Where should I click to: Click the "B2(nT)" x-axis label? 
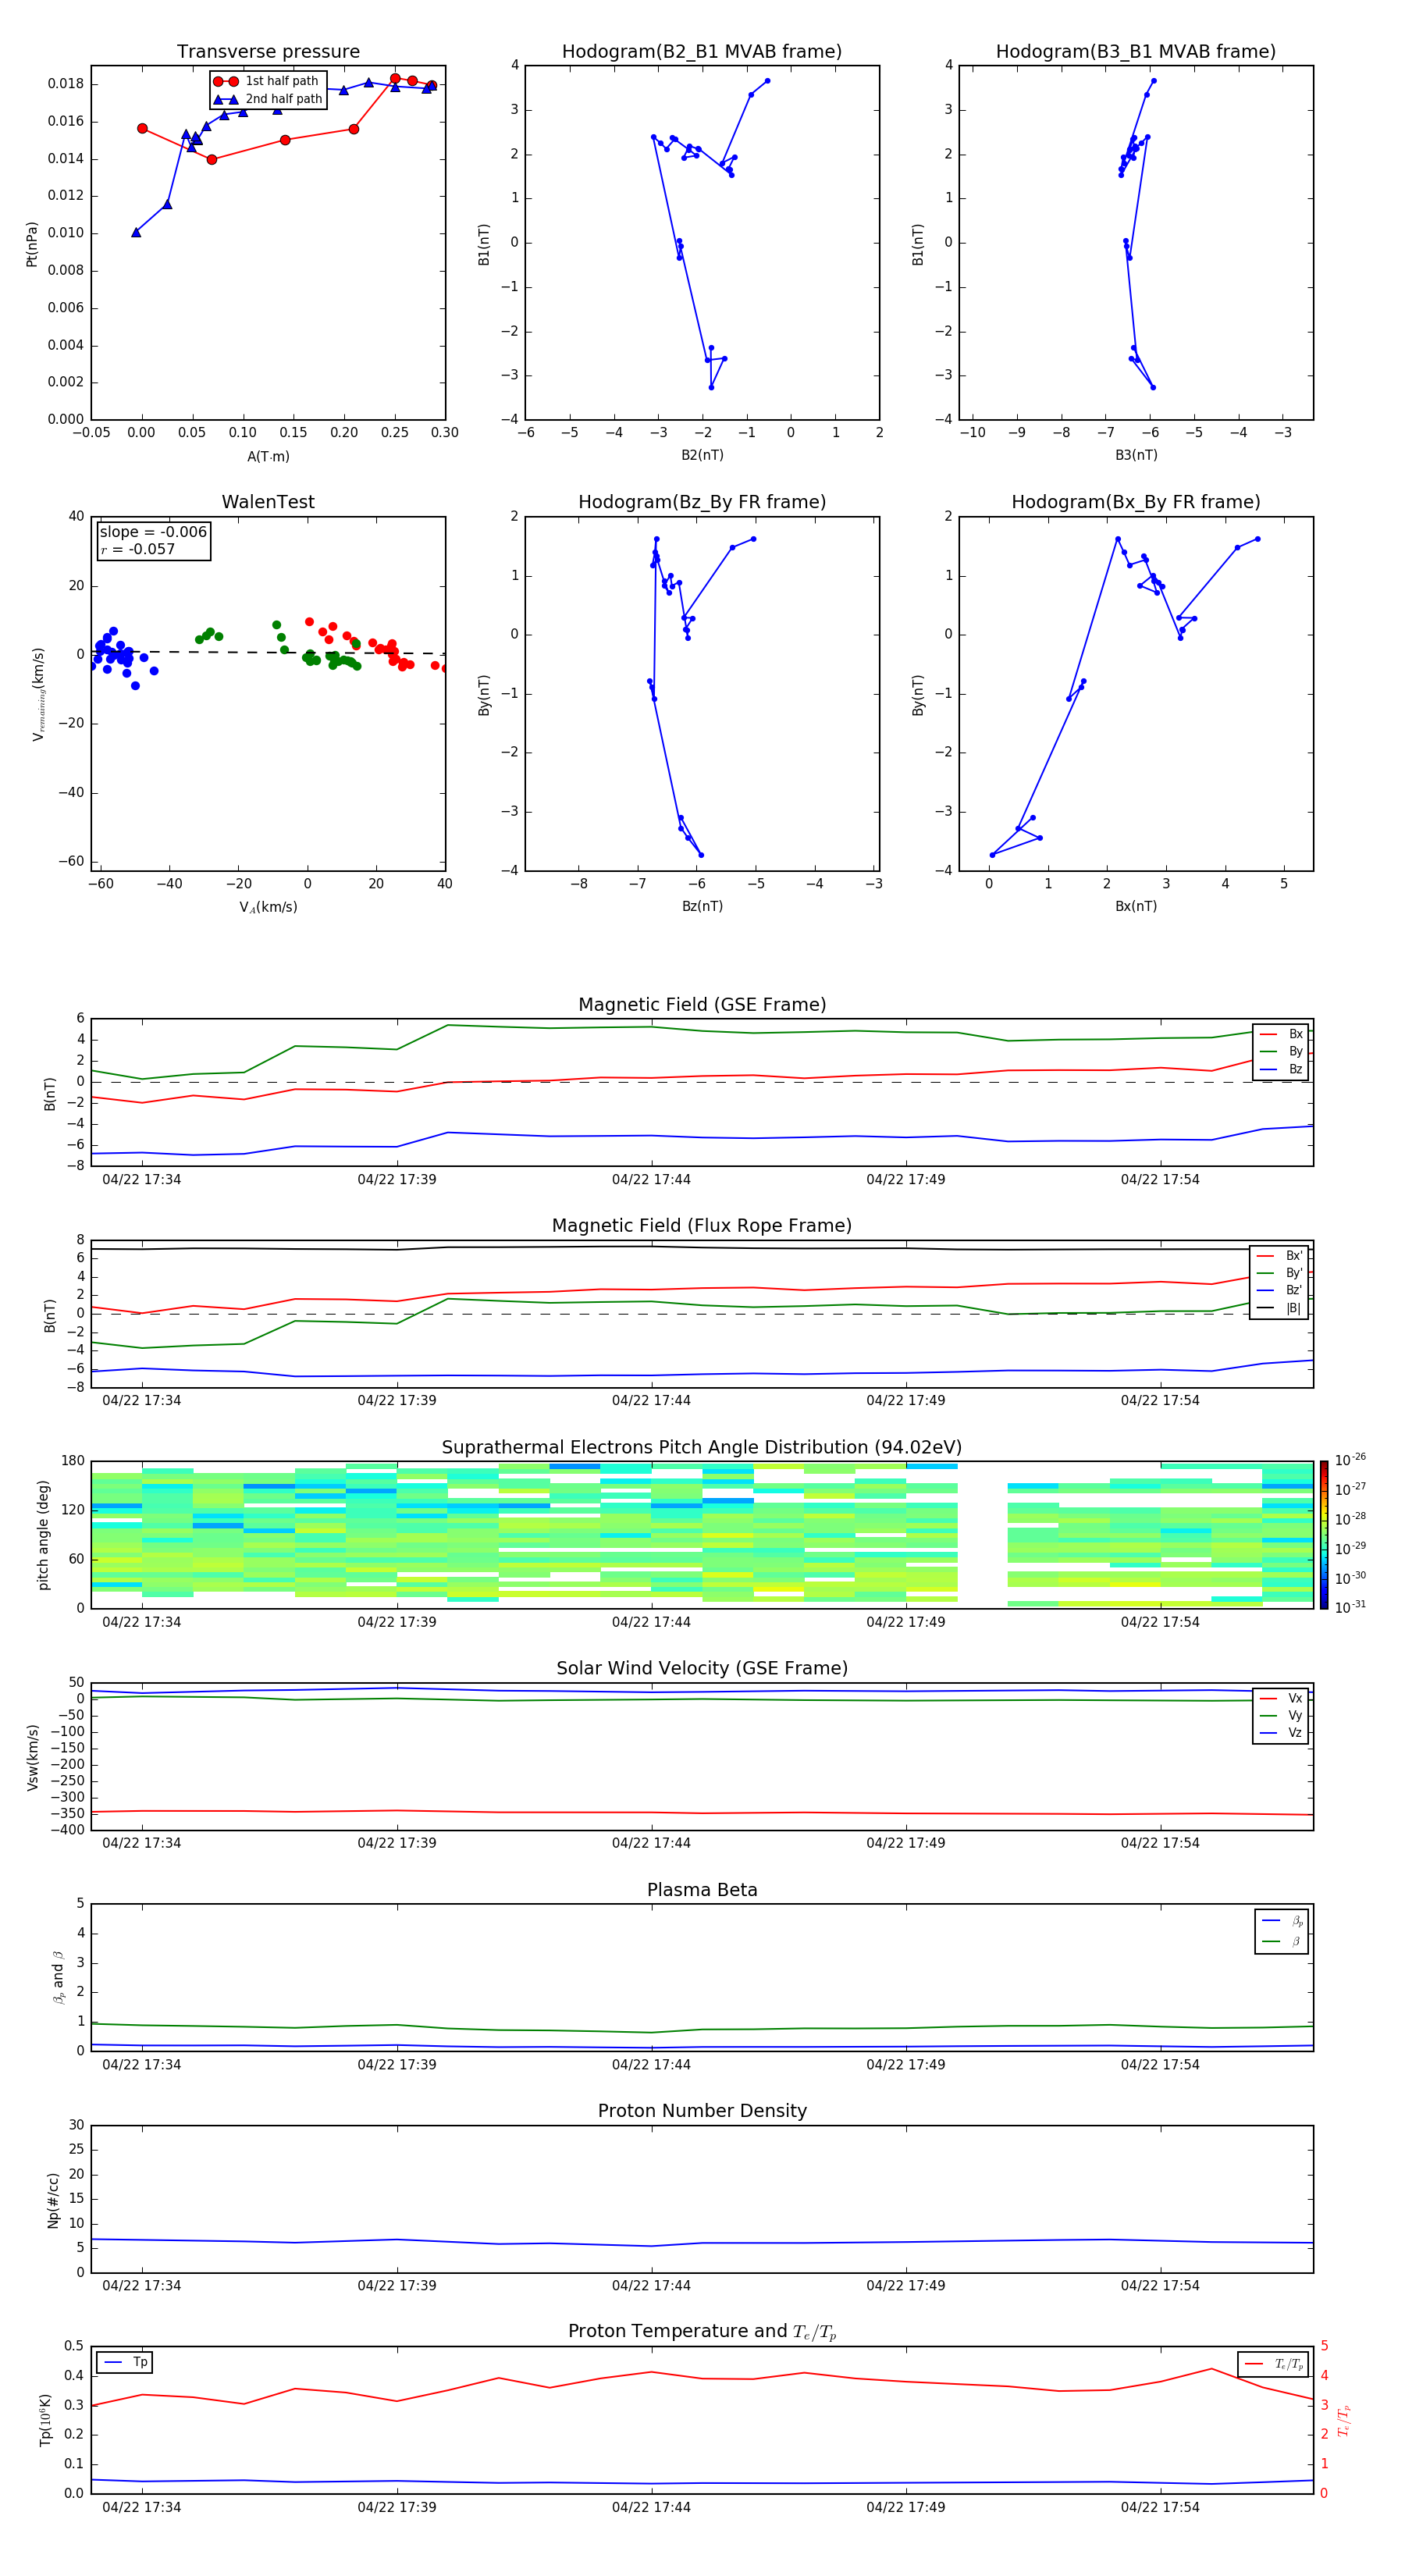point(702,455)
